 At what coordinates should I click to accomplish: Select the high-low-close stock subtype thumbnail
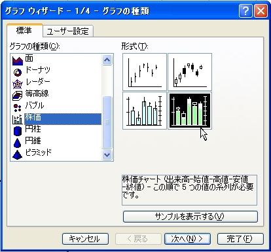[x=145, y=72]
